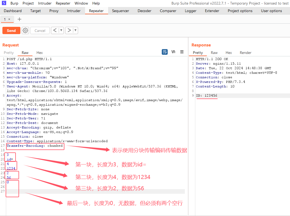
Task: Switch Request view to Raw
Action: 25,53
